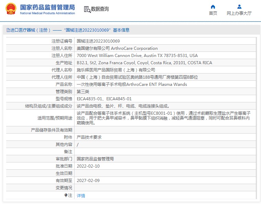Open the 数据查询 search icon
261x204 pixels.
(x=87, y=10)
